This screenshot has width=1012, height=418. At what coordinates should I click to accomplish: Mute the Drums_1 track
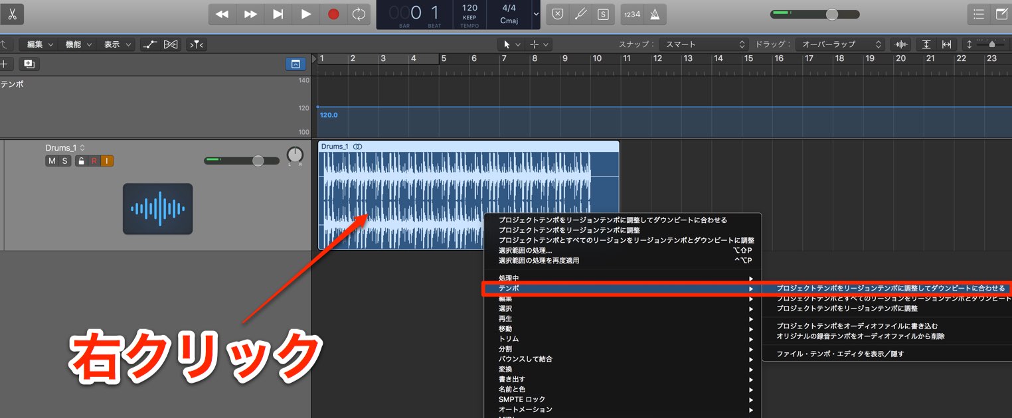point(51,161)
